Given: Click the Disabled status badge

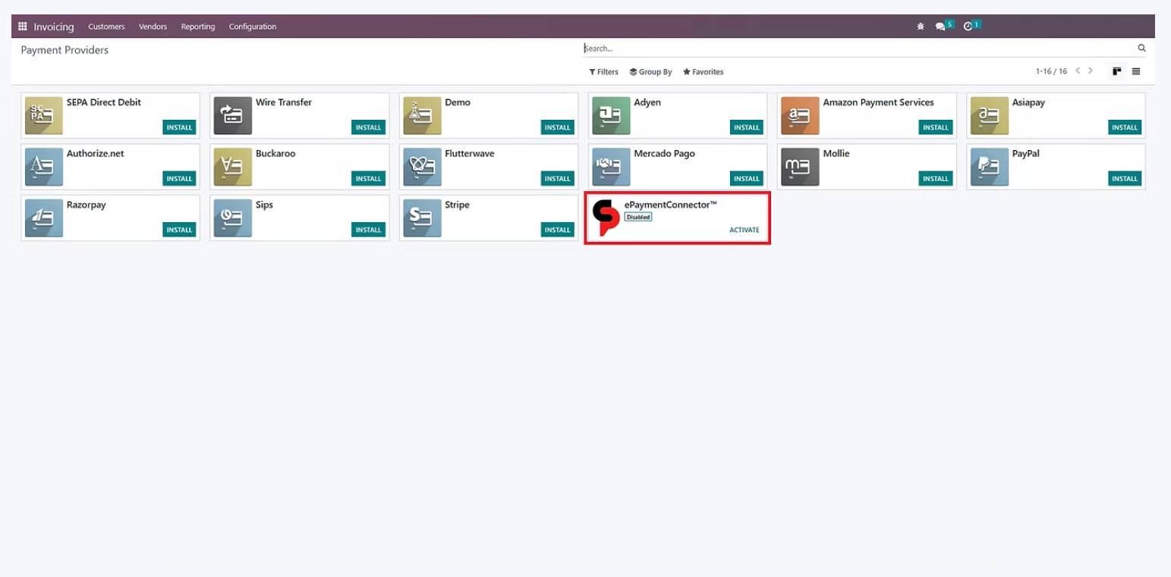Looking at the screenshot, I should (x=638, y=217).
